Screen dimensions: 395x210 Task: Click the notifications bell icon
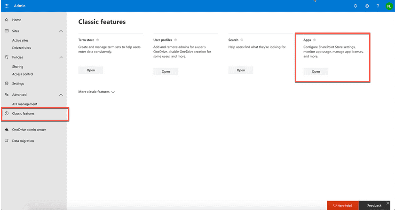point(355,6)
